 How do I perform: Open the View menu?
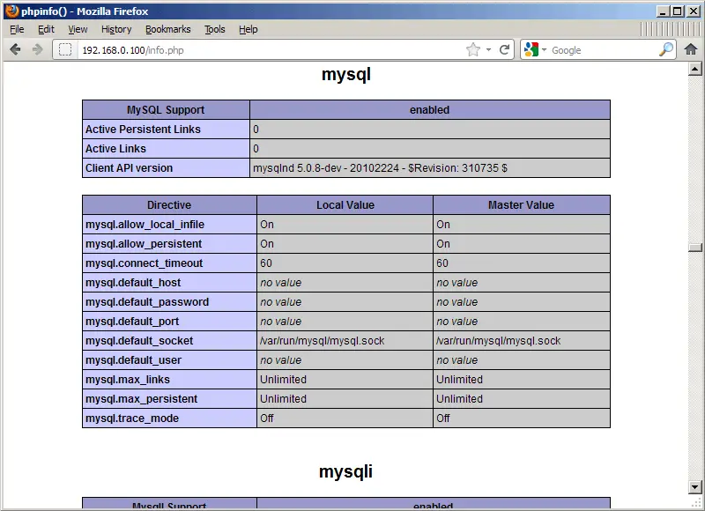tap(78, 29)
